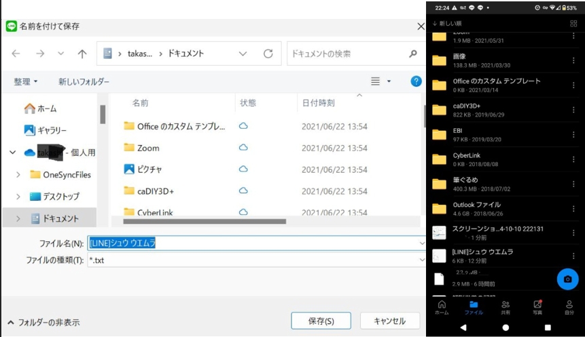This screenshot has height=337, width=585.
Task: Open options for 画像 folder
Action: 573,60
